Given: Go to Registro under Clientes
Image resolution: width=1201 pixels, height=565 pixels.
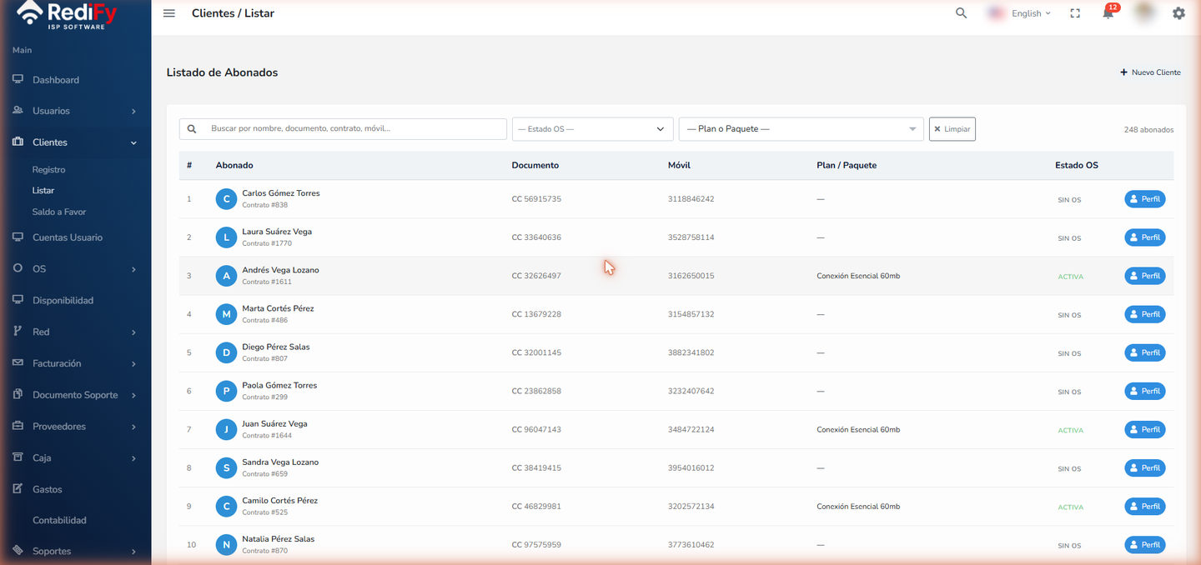Looking at the screenshot, I should [48, 169].
